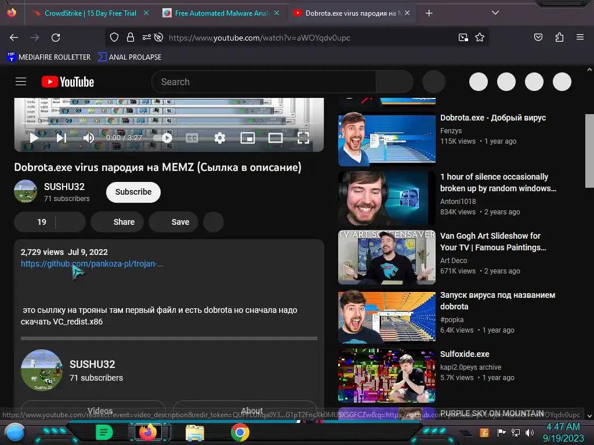Viewport: 594px width, 445px height.
Task: Enable the miniplayer
Action: [x=248, y=138]
